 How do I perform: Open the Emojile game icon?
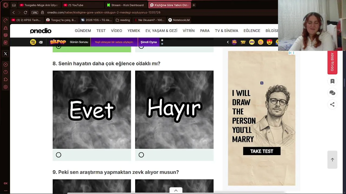point(243,42)
